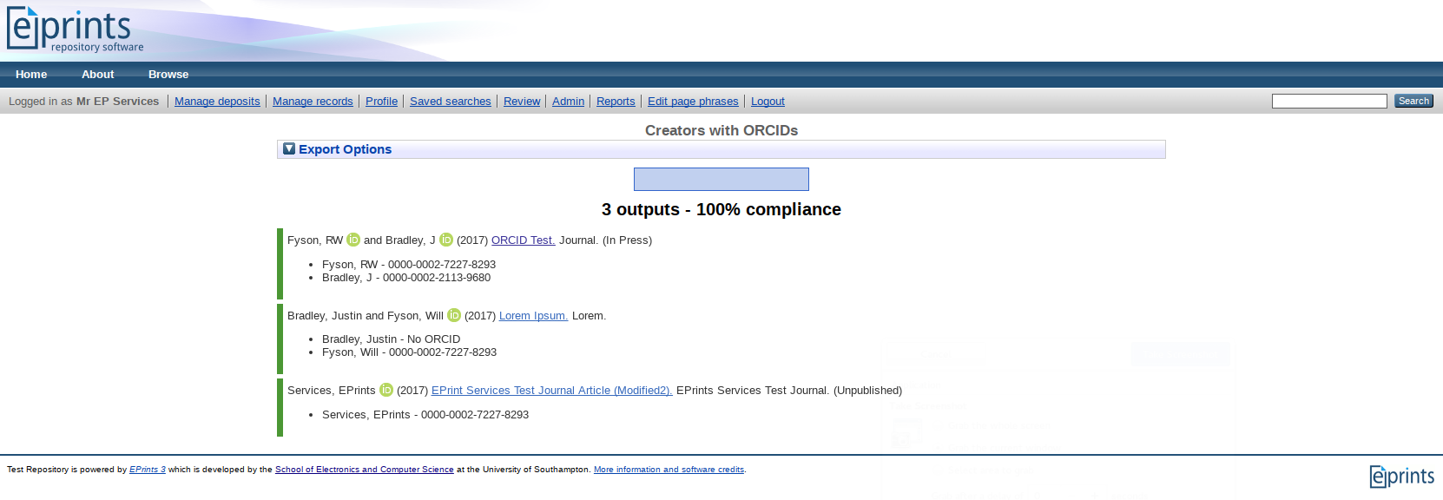
Task: Click the Search button
Action: [x=1413, y=102]
